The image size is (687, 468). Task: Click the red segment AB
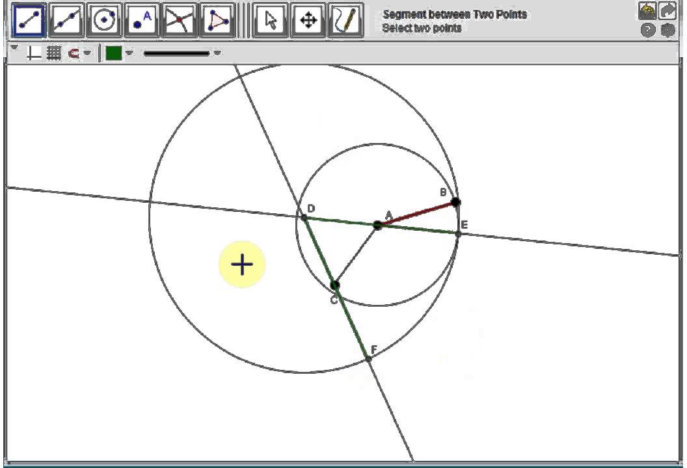(x=416, y=214)
